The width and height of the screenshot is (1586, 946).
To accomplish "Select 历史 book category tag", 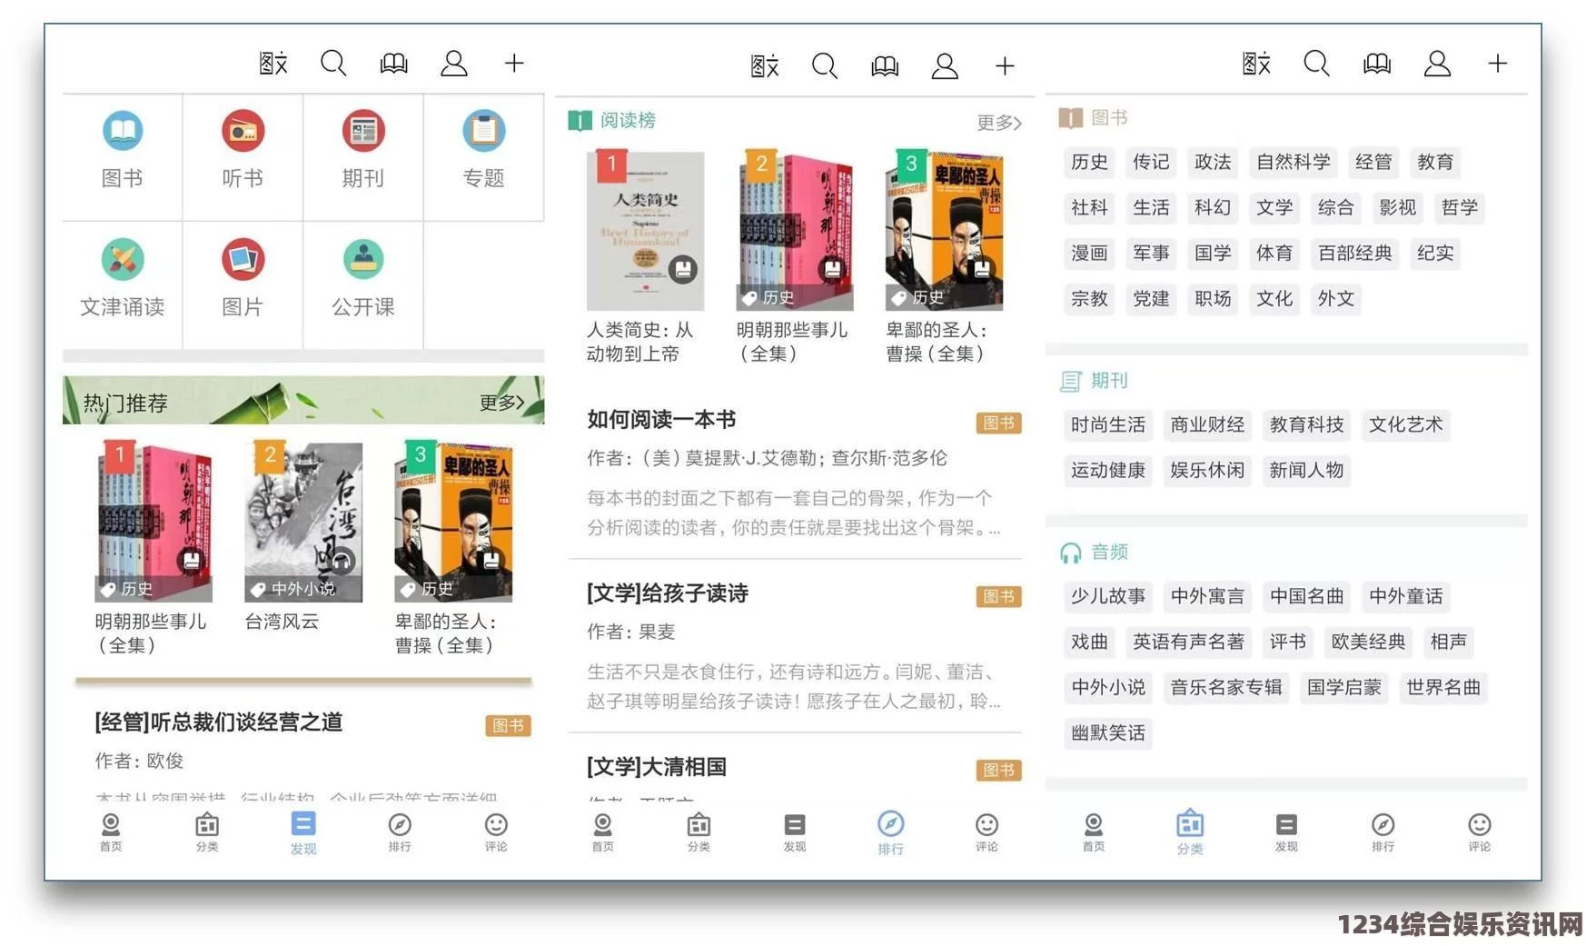I will click(1089, 162).
